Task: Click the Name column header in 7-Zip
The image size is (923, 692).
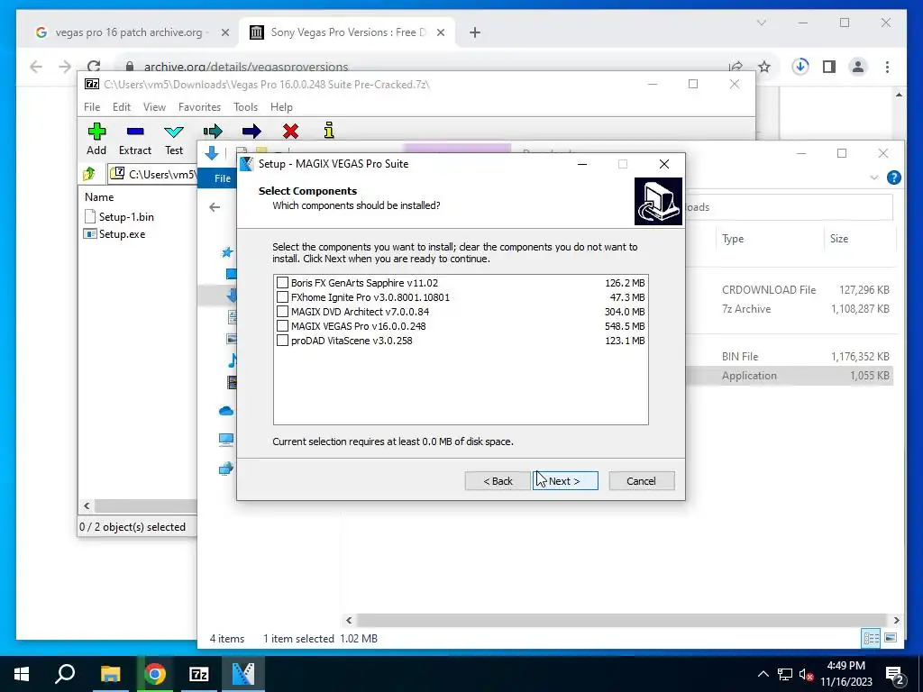Action: click(x=99, y=197)
